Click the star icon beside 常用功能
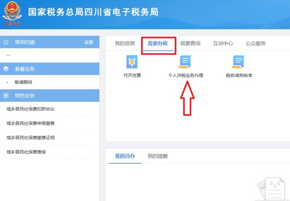The width and height of the screenshot is (290, 201). [6, 42]
